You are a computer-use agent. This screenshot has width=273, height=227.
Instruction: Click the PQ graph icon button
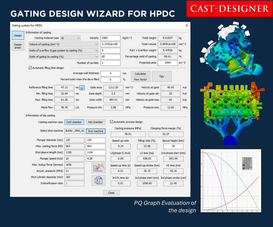tap(98, 168)
